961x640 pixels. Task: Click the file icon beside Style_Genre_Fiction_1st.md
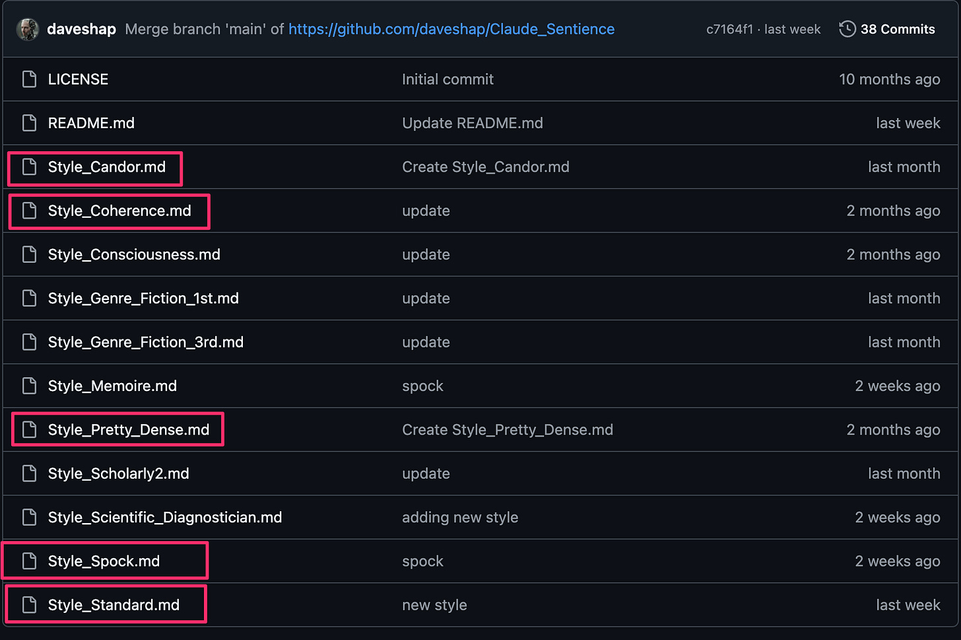pyautogui.click(x=29, y=299)
